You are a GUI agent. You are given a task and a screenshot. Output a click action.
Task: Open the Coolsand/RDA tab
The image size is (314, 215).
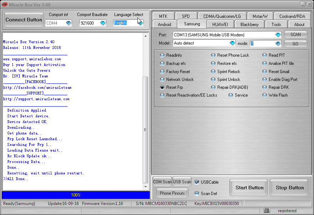click(x=292, y=16)
